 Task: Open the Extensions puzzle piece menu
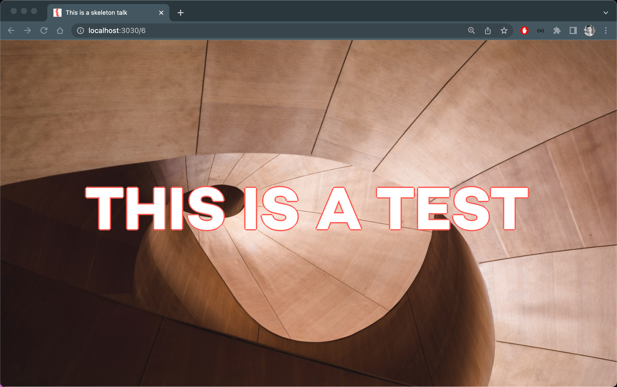(x=557, y=31)
